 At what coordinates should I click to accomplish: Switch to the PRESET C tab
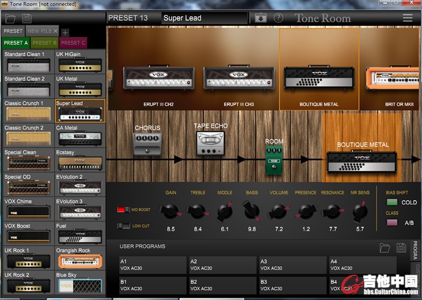pos(72,43)
